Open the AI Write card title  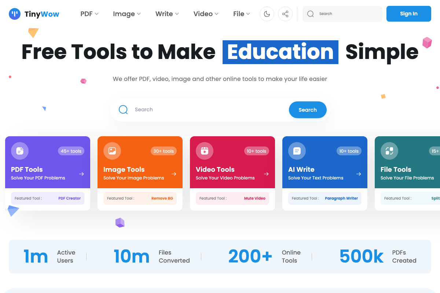[x=301, y=170]
